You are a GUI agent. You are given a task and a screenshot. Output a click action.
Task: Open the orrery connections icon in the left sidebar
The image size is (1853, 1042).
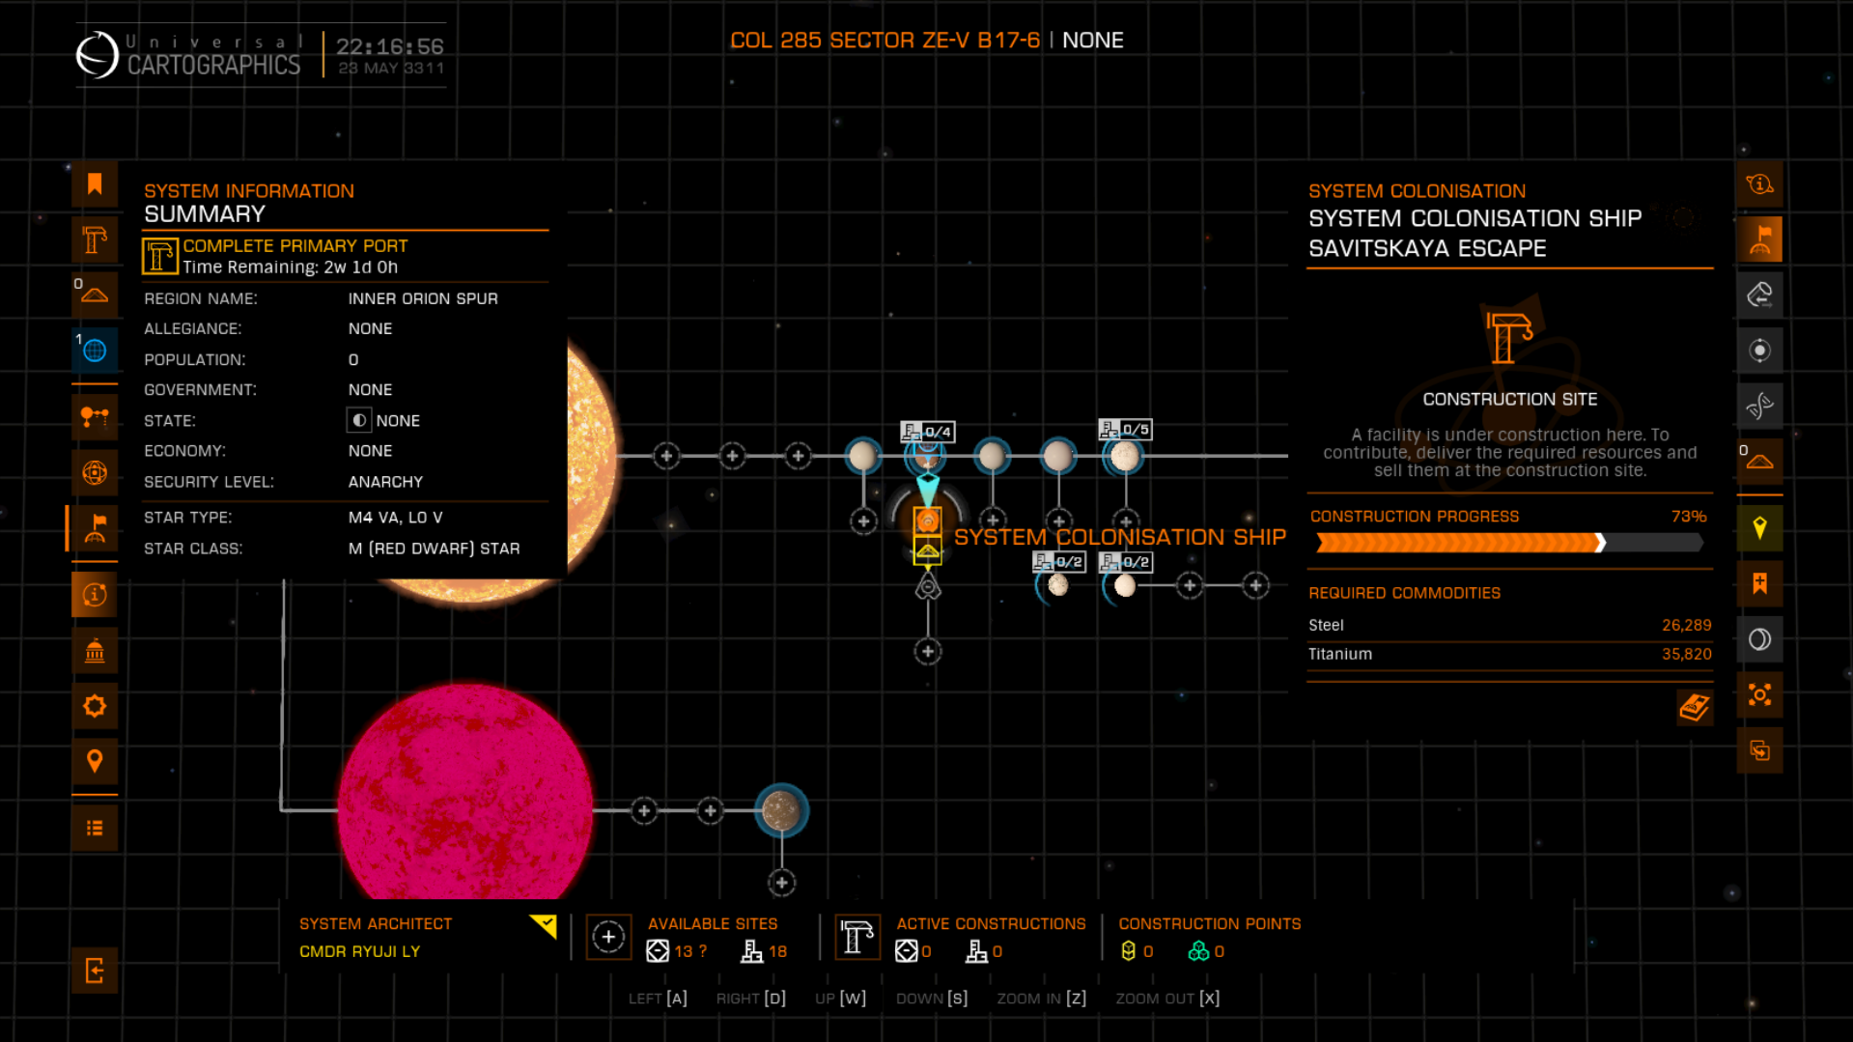click(95, 417)
